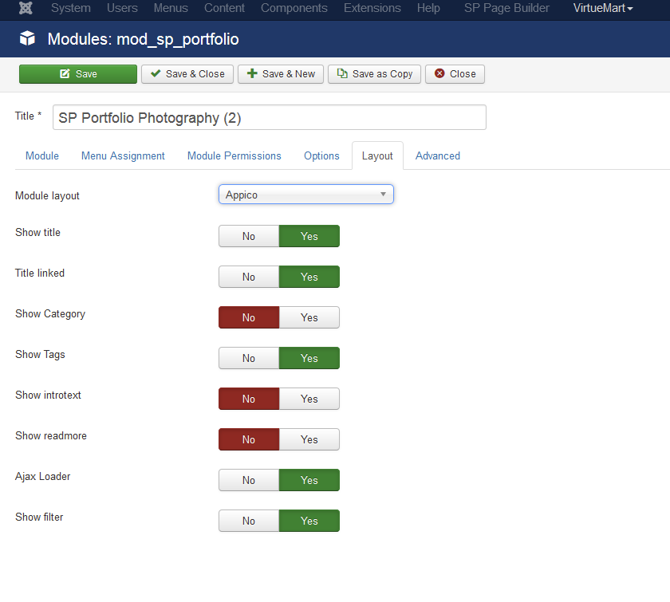Open the Module layout dropdown
This screenshot has height=602, width=670.
point(305,195)
